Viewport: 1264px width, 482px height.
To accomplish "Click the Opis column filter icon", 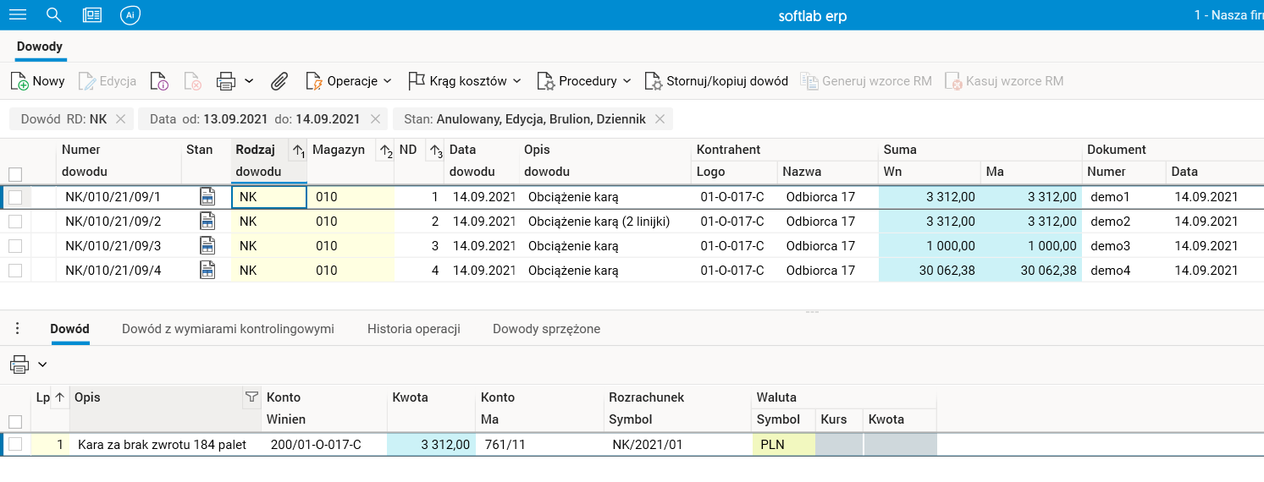I will 251,397.
